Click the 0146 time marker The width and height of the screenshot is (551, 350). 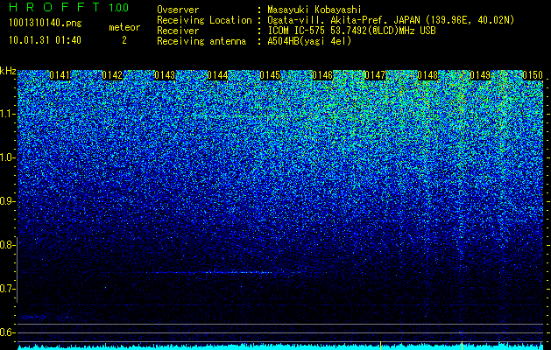pos(322,75)
